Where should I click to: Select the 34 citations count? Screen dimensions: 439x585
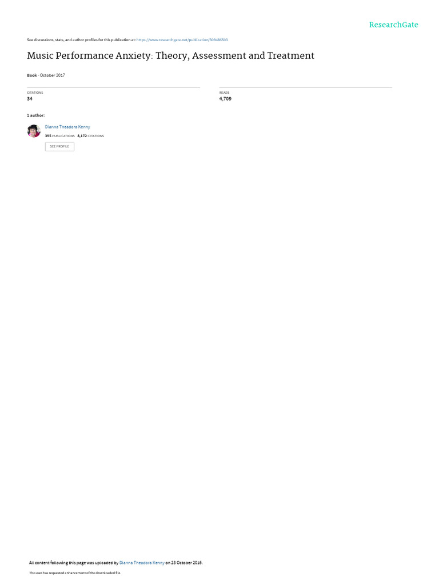[30, 99]
